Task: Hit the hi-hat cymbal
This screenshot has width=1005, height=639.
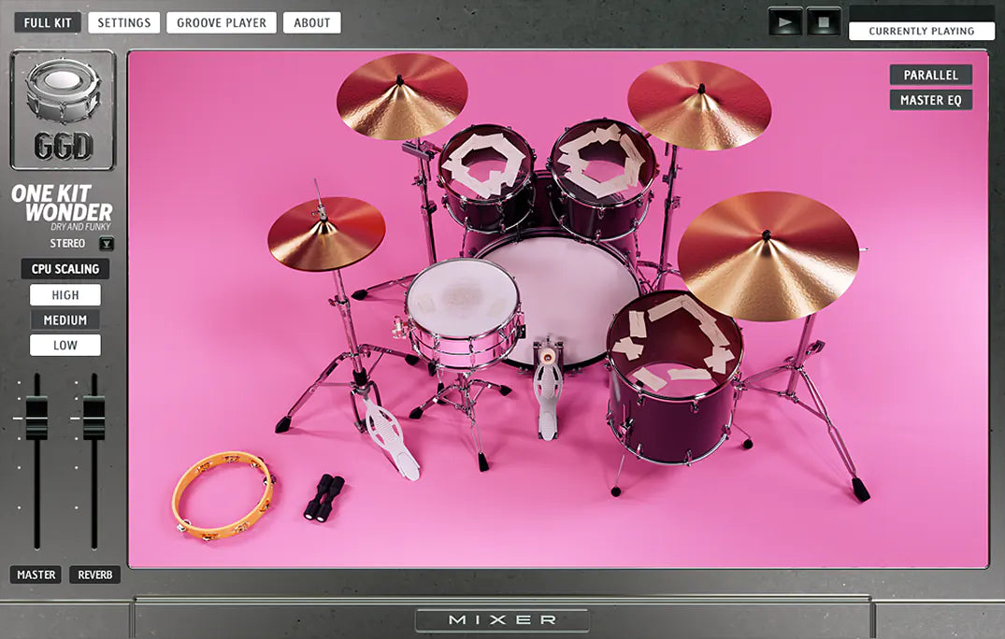Action: 326,234
